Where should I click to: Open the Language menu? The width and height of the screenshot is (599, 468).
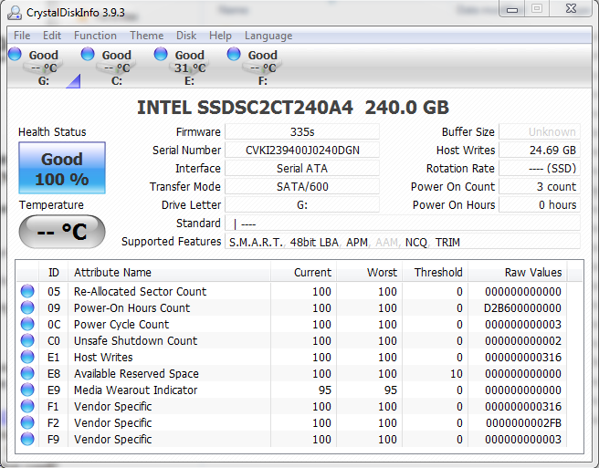[268, 36]
